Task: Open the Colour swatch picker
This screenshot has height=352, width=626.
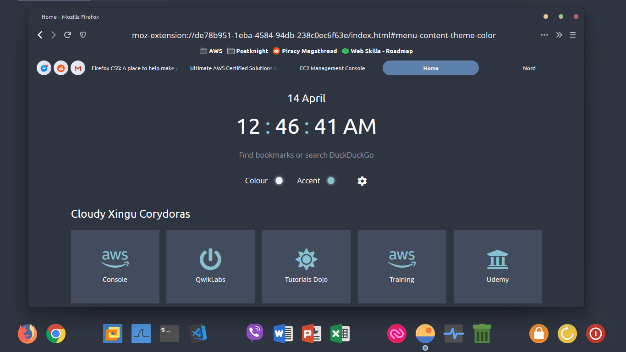Action: point(279,181)
